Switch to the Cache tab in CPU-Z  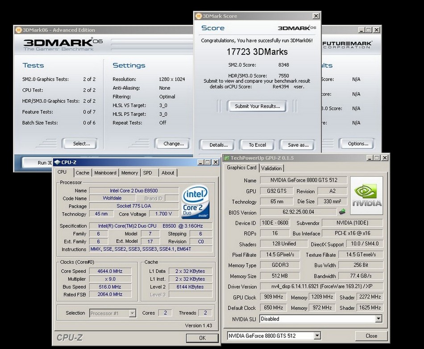[x=83, y=173]
